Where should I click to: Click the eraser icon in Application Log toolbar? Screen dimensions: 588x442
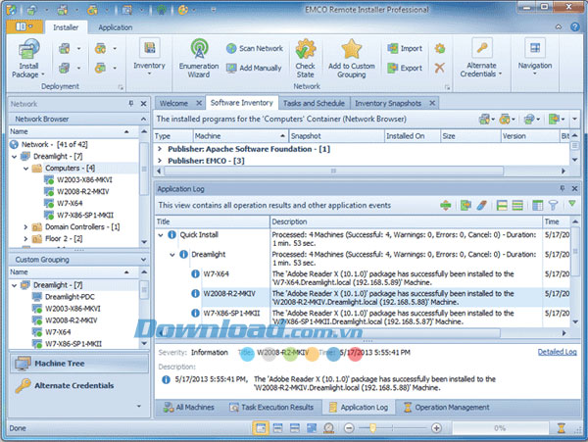click(x=482, y=205)
